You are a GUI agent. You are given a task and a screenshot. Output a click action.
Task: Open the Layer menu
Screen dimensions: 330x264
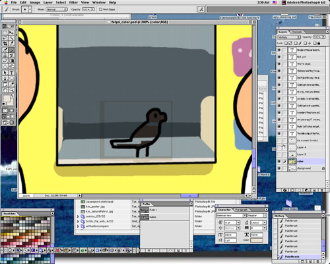[x=48, y=3]
